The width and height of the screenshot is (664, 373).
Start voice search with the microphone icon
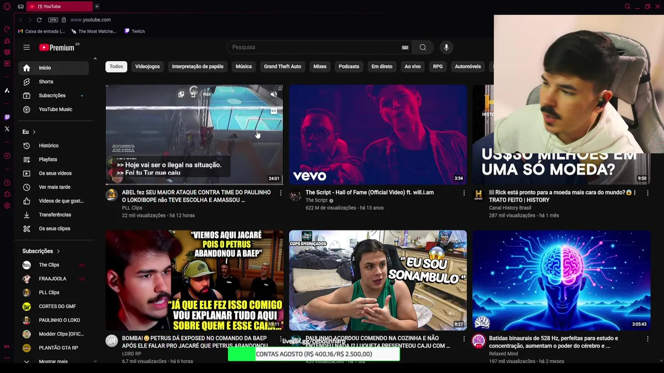pyautogui.click(x=446, y=47)
